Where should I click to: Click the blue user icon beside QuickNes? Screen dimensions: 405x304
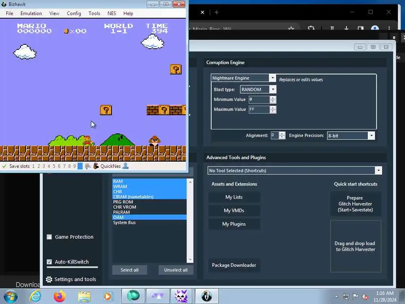[125, 166]
